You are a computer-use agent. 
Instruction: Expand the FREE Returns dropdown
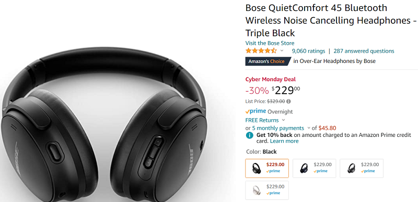click(x=283, y=120)
